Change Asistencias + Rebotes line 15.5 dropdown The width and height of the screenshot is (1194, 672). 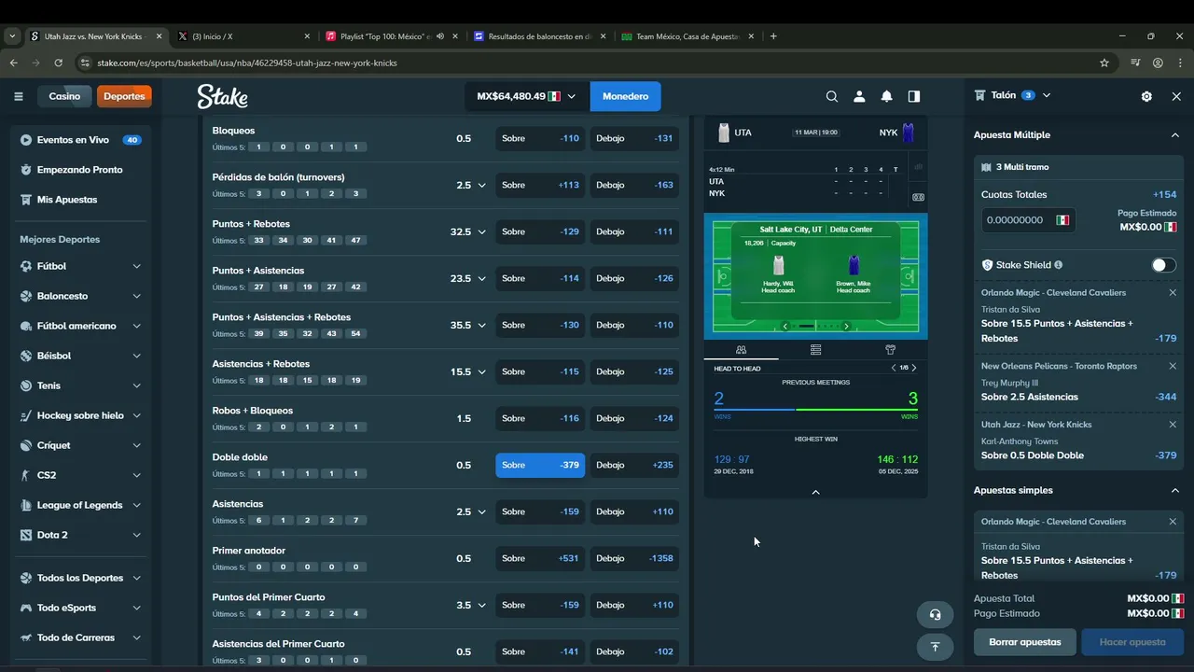point(468,371)
